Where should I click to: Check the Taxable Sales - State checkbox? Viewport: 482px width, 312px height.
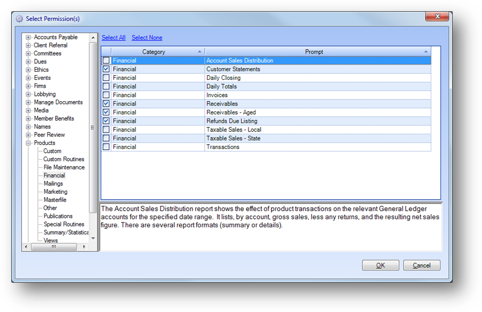106,138
